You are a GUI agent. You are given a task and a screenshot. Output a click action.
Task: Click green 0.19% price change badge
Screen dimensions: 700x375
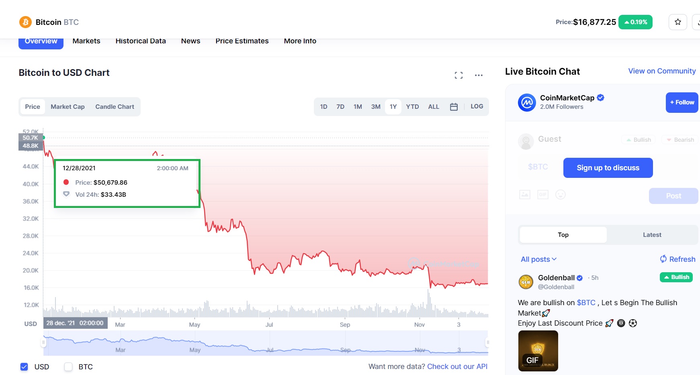635,22
